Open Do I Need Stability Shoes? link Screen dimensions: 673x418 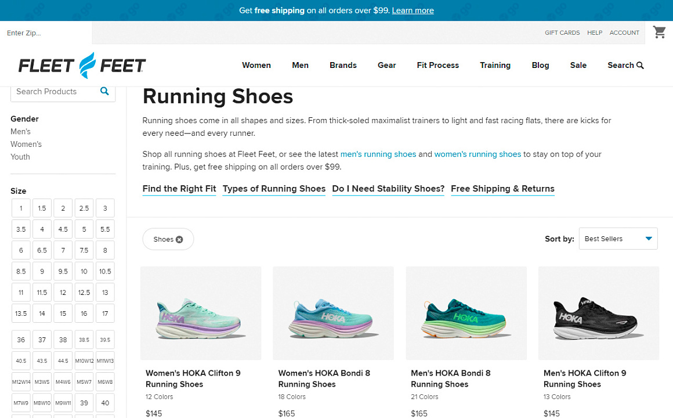click(388, 189)
